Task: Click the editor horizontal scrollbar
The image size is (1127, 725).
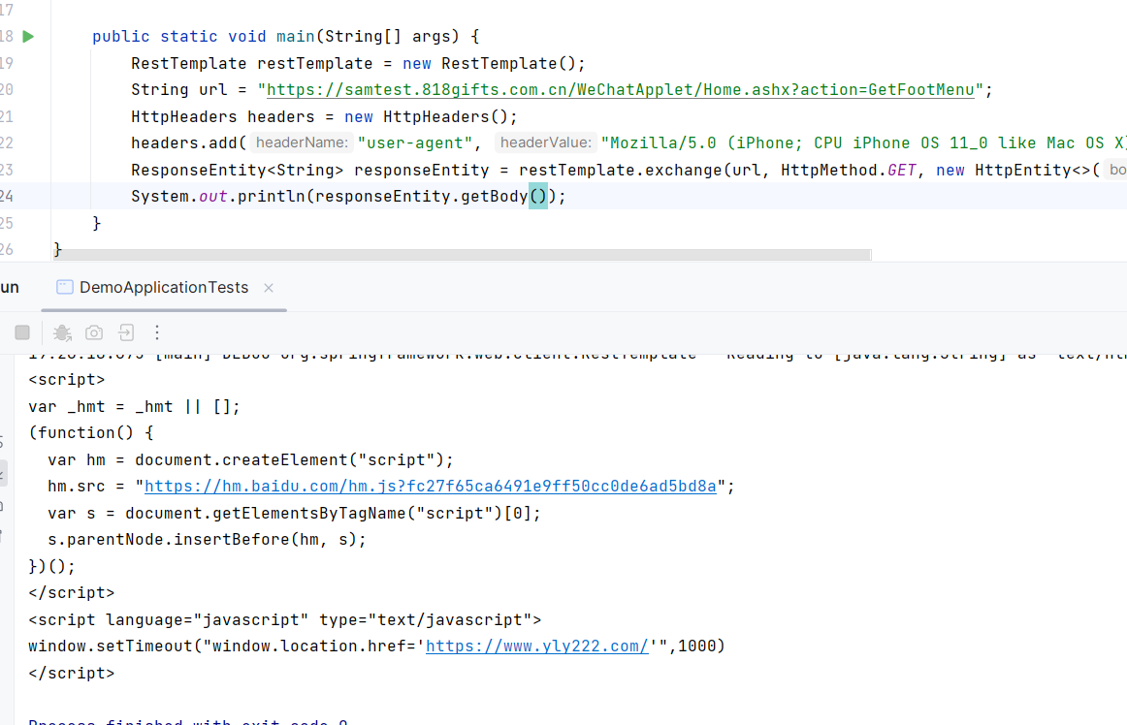Action: tap(462, 255)
